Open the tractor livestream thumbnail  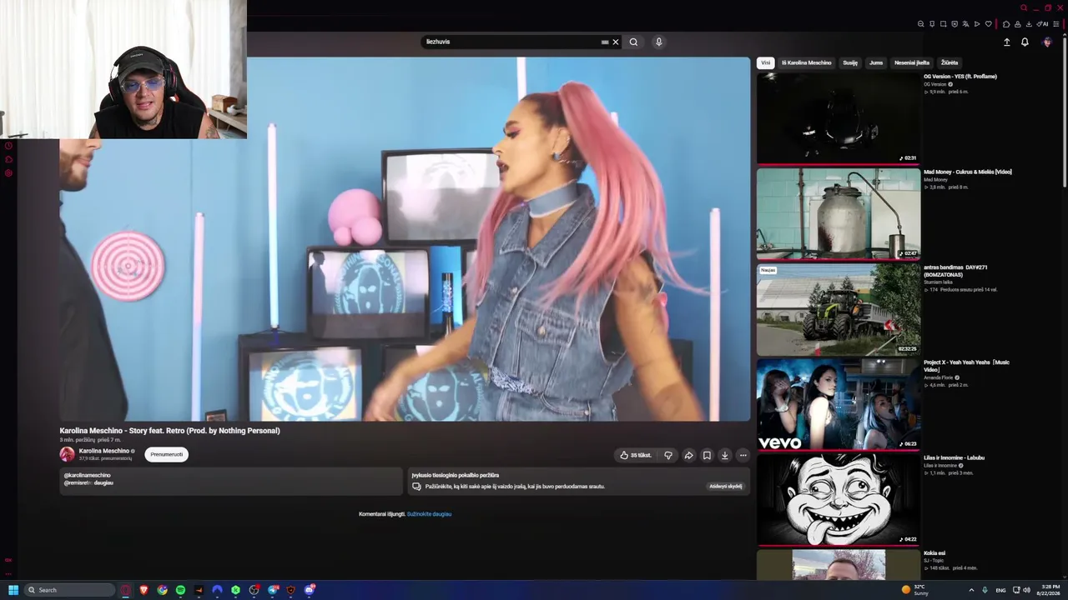[x=838, y=309]
